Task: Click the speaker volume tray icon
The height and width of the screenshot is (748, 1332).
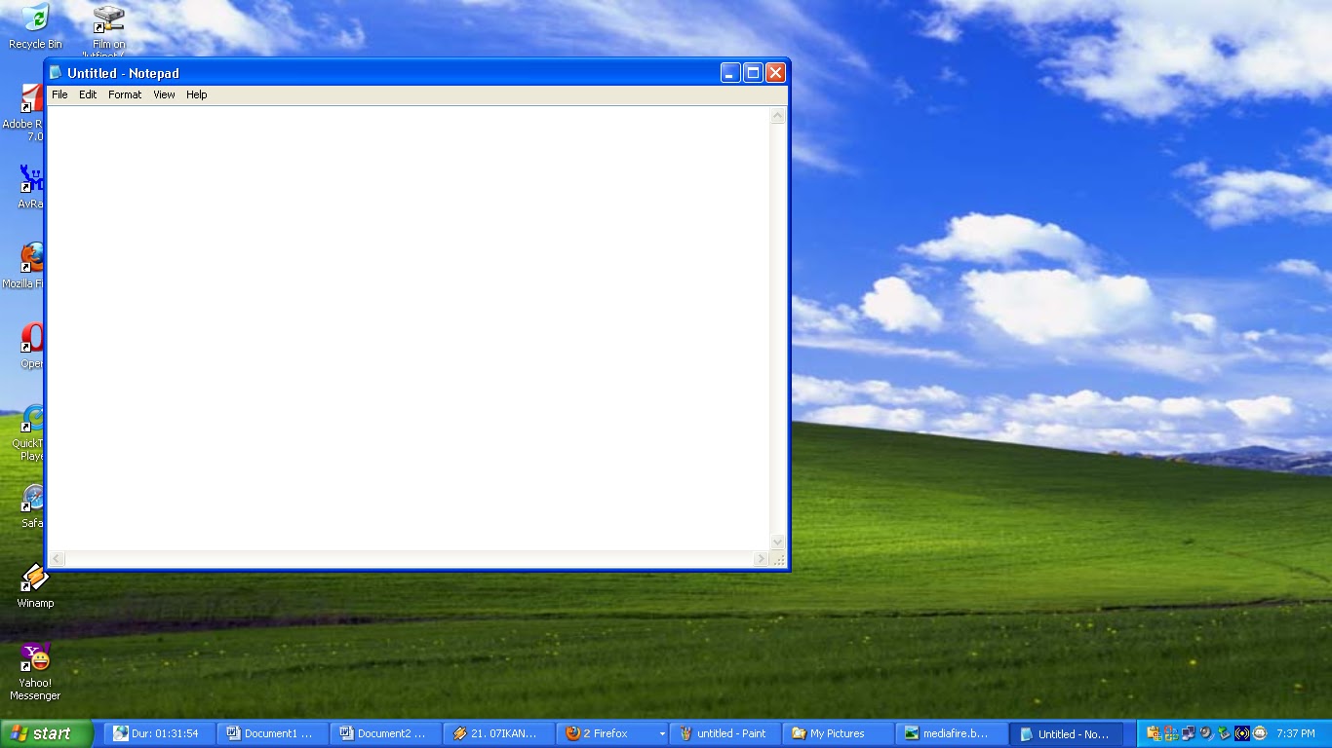Action: pos(1206,733)
